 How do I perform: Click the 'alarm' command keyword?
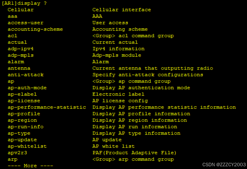pos(16,62)
